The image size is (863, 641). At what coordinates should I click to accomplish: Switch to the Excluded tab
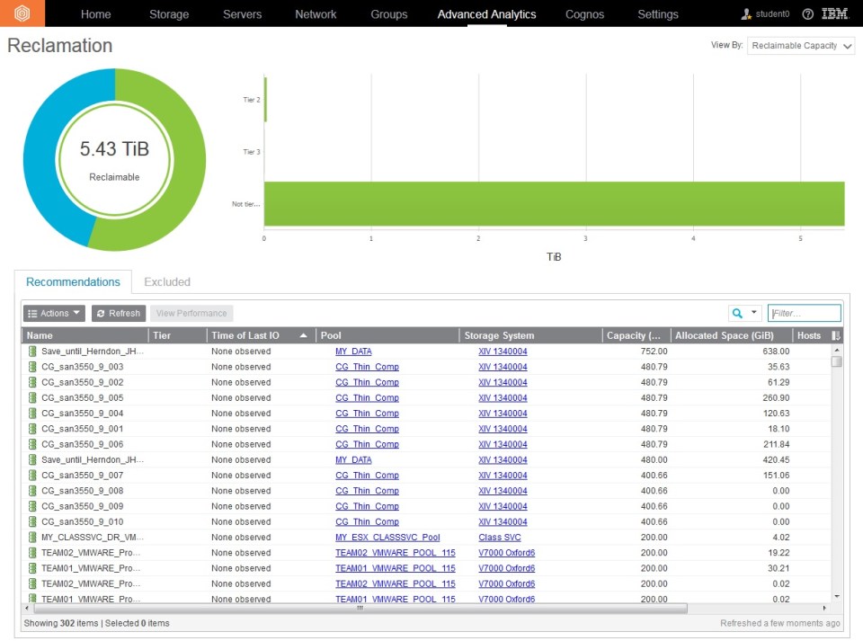[167, 282]
